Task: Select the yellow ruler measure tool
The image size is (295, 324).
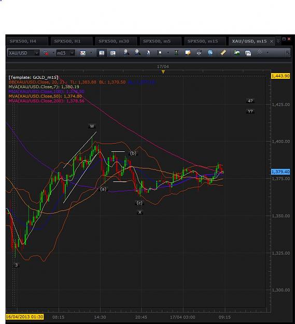Action: (223, 52)
